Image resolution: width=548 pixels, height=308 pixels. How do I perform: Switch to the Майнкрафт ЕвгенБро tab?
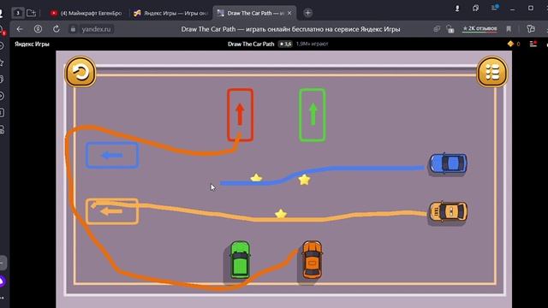(x=86, y=14)
